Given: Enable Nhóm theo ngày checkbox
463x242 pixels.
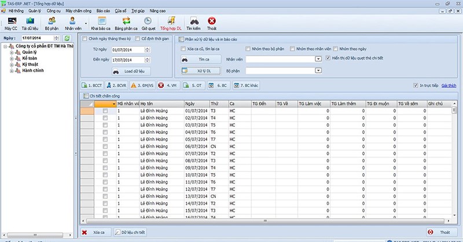Looking at the screenshot, I should pyautogui.click(x=335, y=49).
